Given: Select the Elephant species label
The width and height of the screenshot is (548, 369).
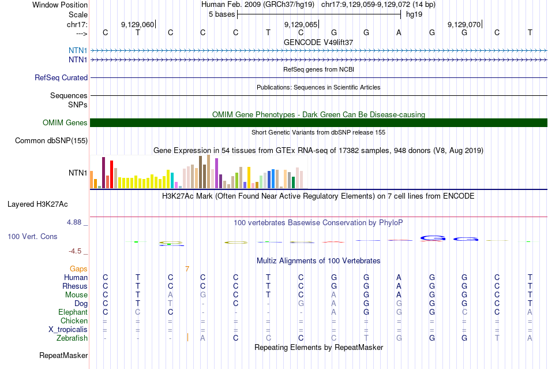Looking at the screenshot, I should (73, 312).
